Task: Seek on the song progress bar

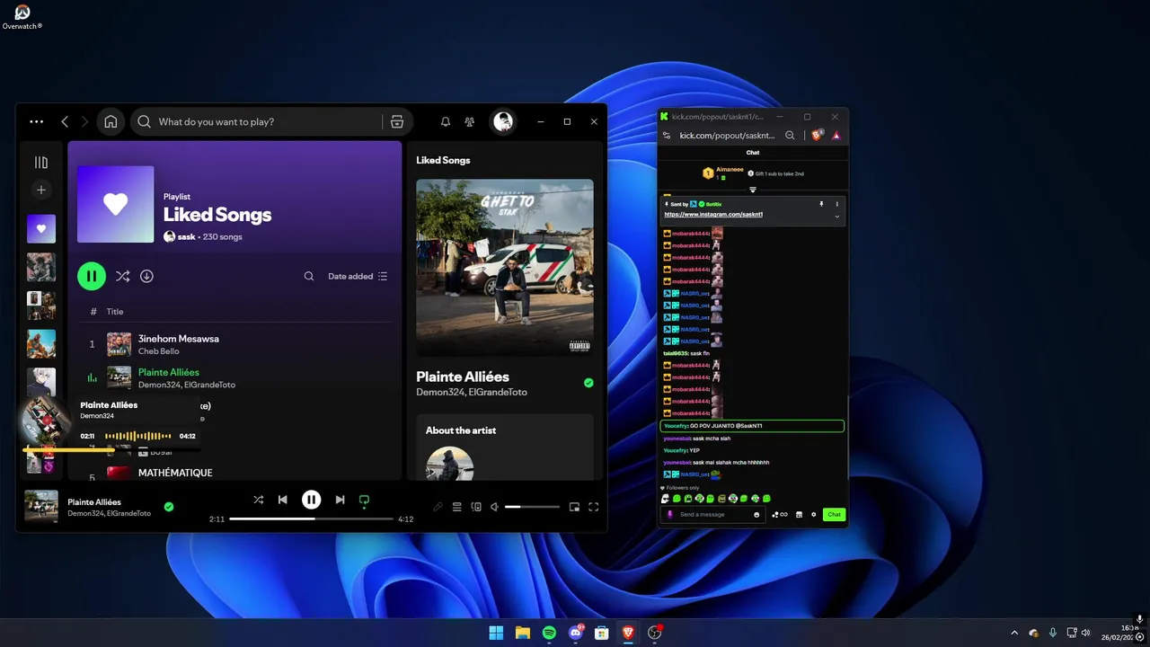Action: pos(311,519)
